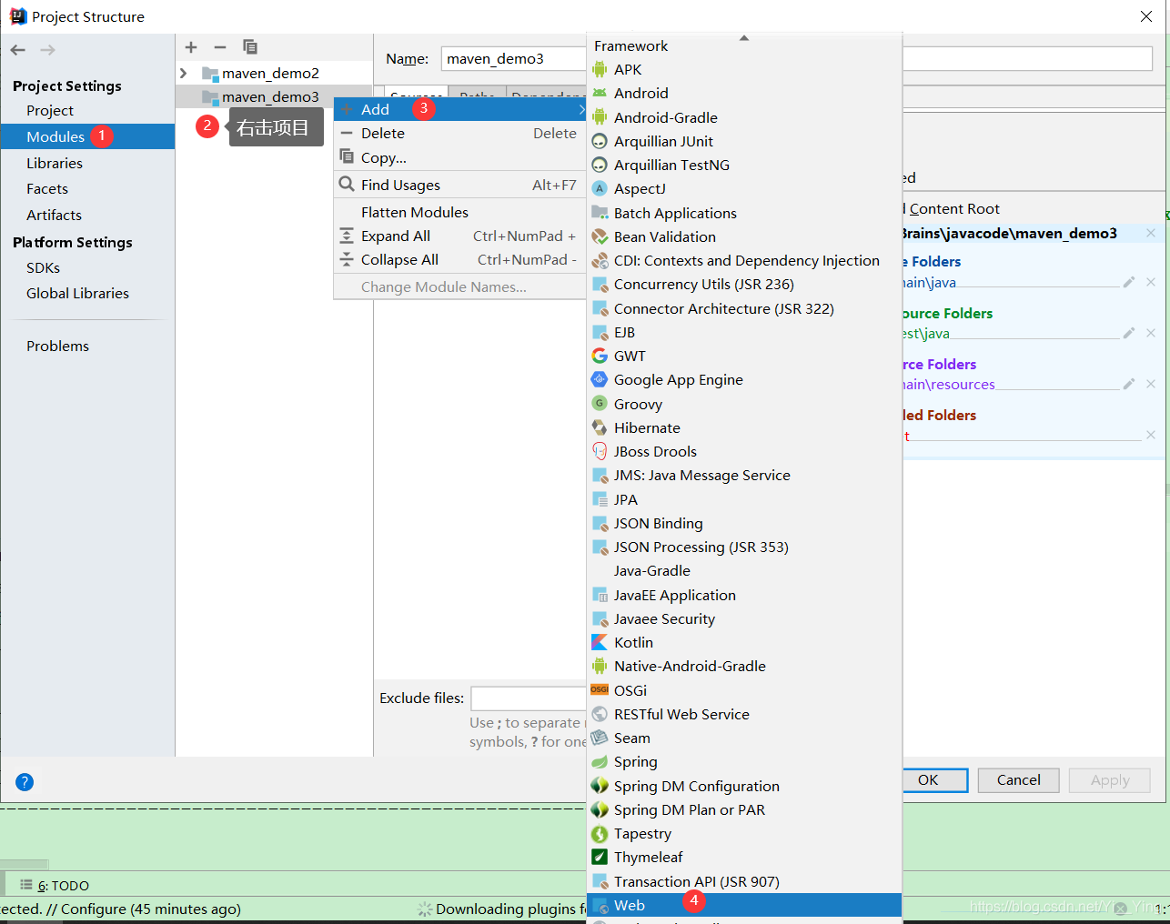Open Artifacts settings section

(x=55, y=215)
